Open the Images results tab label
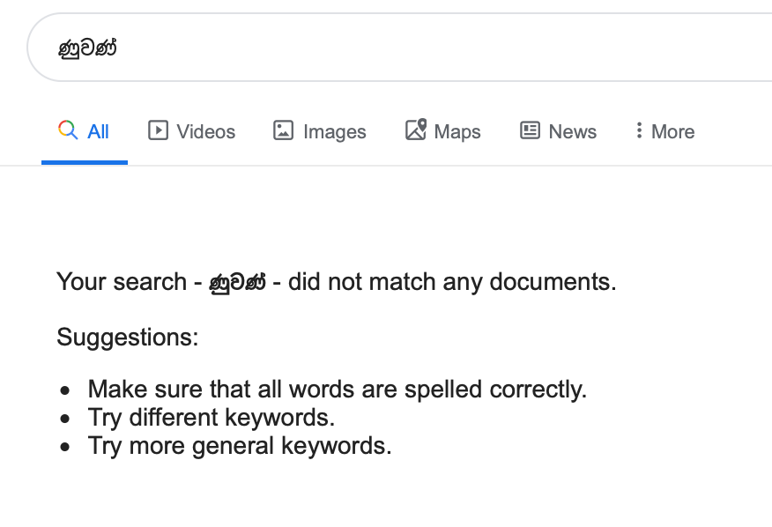Screen dimensions: 772x527 coord(335,132)
